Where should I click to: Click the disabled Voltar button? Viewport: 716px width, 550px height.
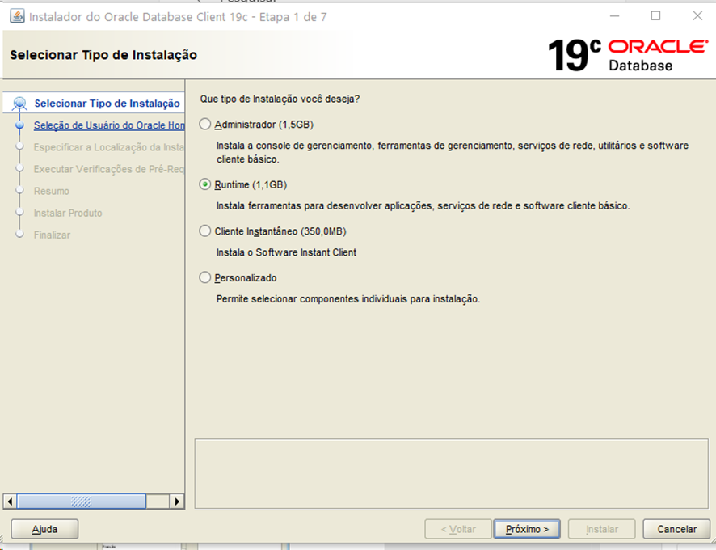tap(458, 529)
